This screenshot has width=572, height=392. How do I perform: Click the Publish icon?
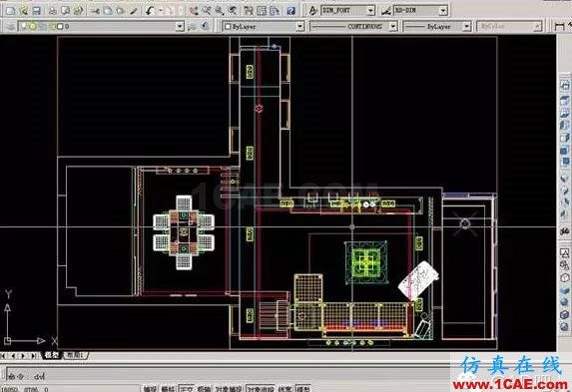pos(79,11)
